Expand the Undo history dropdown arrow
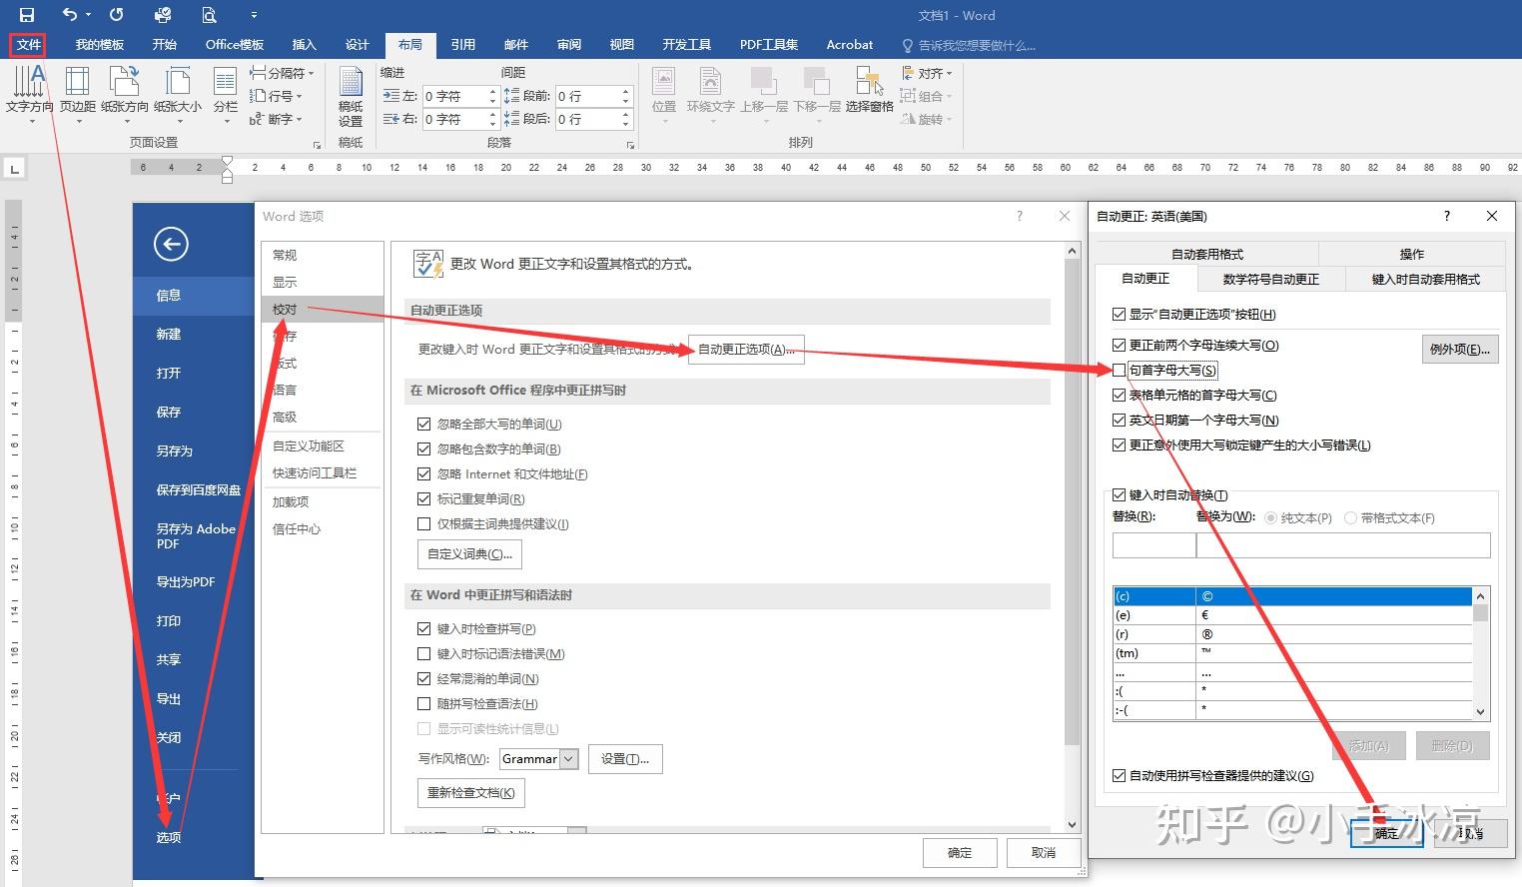Viewport: 1522px width, 887px height. [x=88, y=15]
